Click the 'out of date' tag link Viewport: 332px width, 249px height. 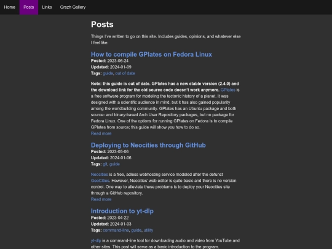point(125,73)
